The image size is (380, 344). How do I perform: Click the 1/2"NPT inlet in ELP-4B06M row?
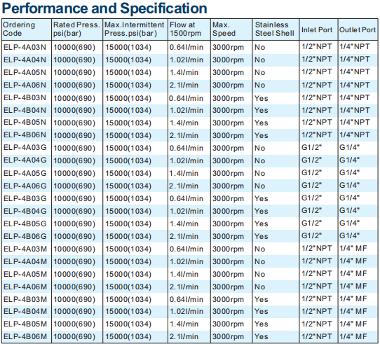[x=317, y=336]
